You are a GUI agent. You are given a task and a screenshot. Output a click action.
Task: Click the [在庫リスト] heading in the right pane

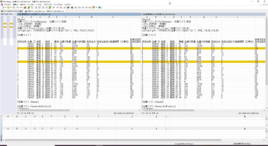tap(149, 35)
